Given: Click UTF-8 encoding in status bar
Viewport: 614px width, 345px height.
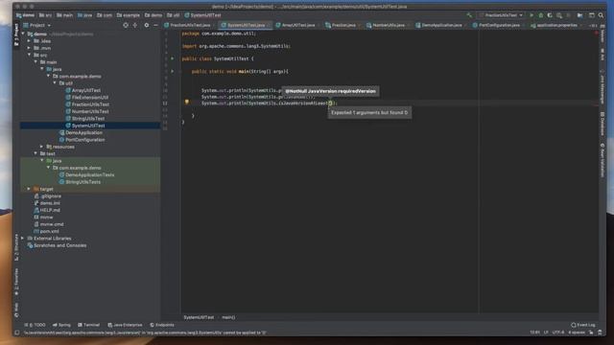Looking at the screenshot, I should (x=558, y=333).
